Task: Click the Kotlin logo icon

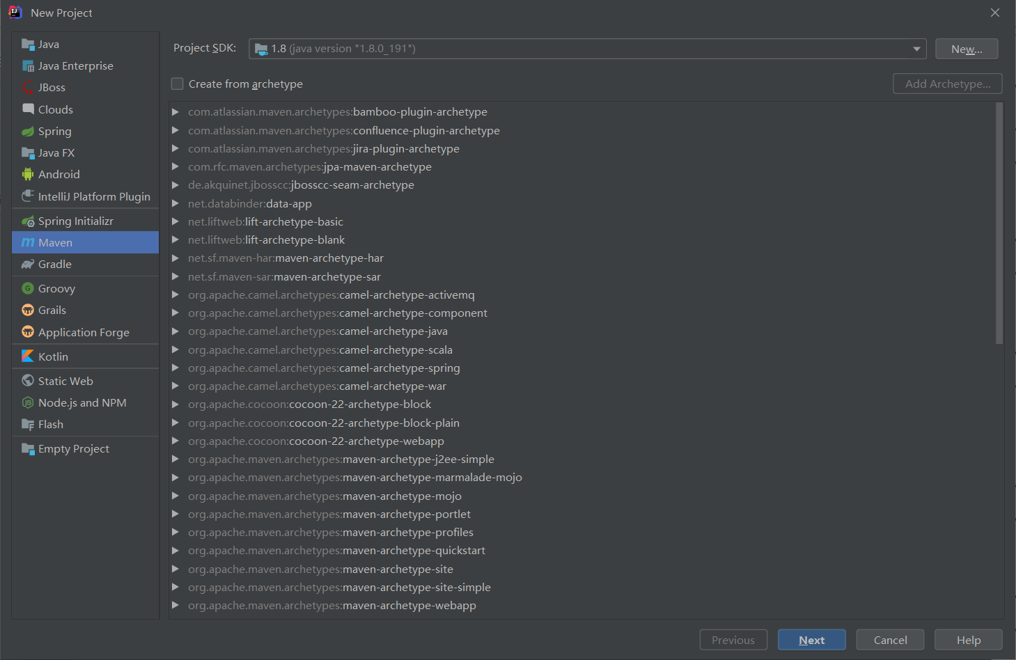Action: (28, 356)
